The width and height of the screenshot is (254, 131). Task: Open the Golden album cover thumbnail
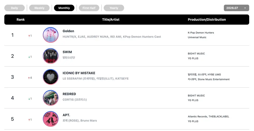pyautogui.click(x=51, y=35)
